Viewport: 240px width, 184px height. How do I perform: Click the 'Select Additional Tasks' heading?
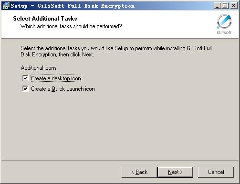(45, 19)
